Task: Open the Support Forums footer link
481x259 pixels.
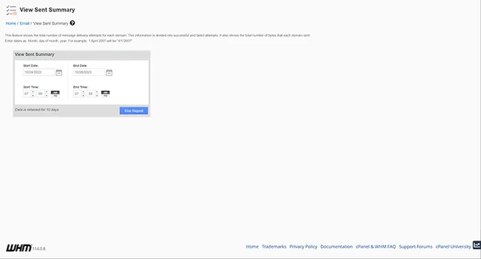Action: 415,247
